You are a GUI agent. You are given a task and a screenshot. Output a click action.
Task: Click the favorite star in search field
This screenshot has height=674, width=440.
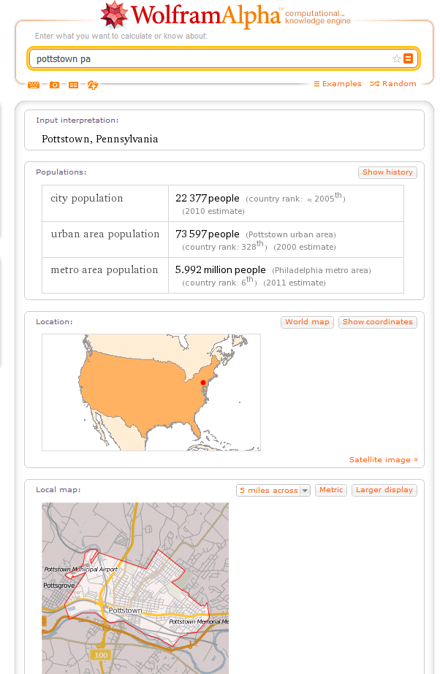click(x=397, y=59)
